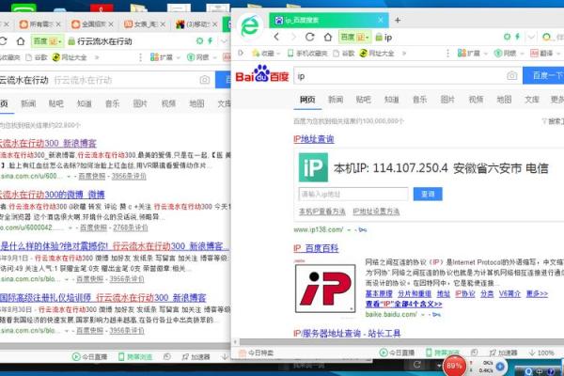Click camera image-search icon in left window

[205, 80]
